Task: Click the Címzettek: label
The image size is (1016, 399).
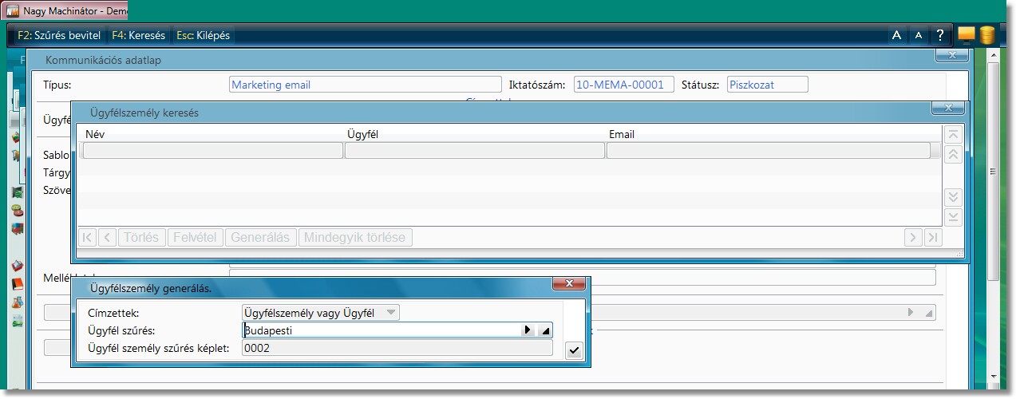Action: 114,313
